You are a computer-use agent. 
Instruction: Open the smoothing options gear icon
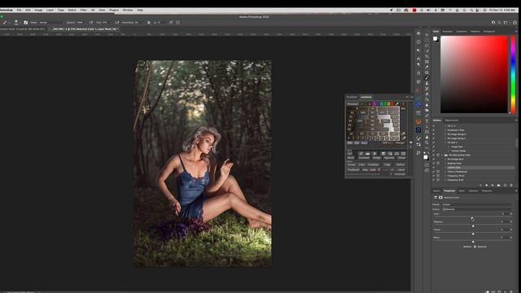click(x=148, y=23)
